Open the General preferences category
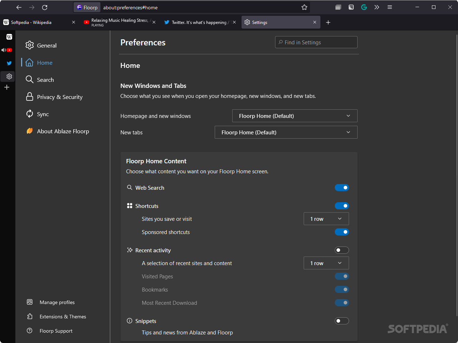The height and width of the screenshot is (343, 458). (41, 45)
